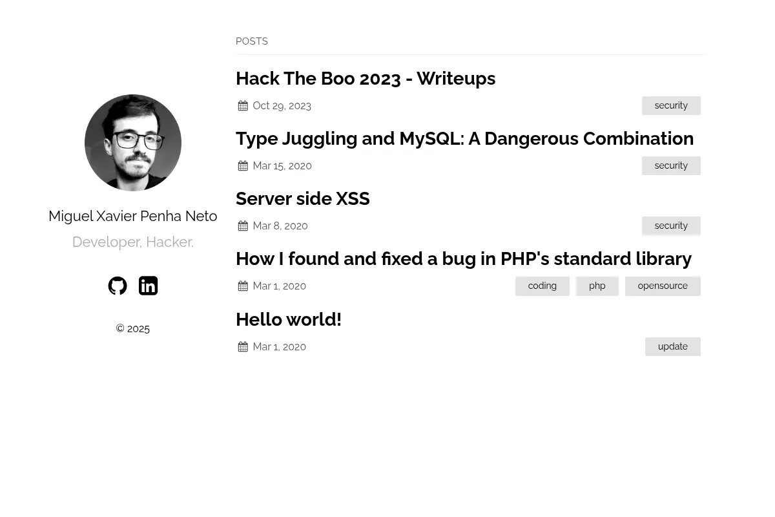Click the calendar icon on the Hello world post
775x517 pixels.
(x=243, y=346)
